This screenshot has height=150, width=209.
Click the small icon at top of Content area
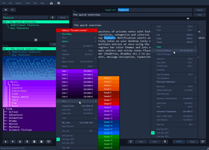coord(188,18)
